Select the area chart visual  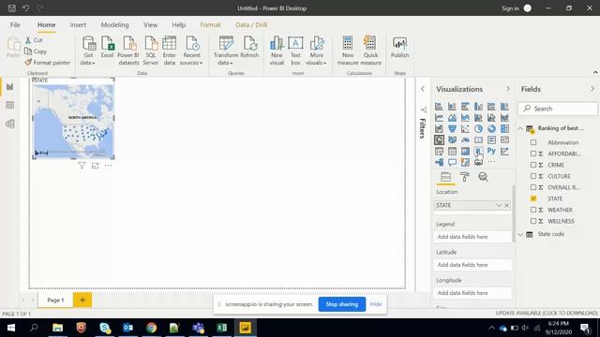tap(452, 118)
